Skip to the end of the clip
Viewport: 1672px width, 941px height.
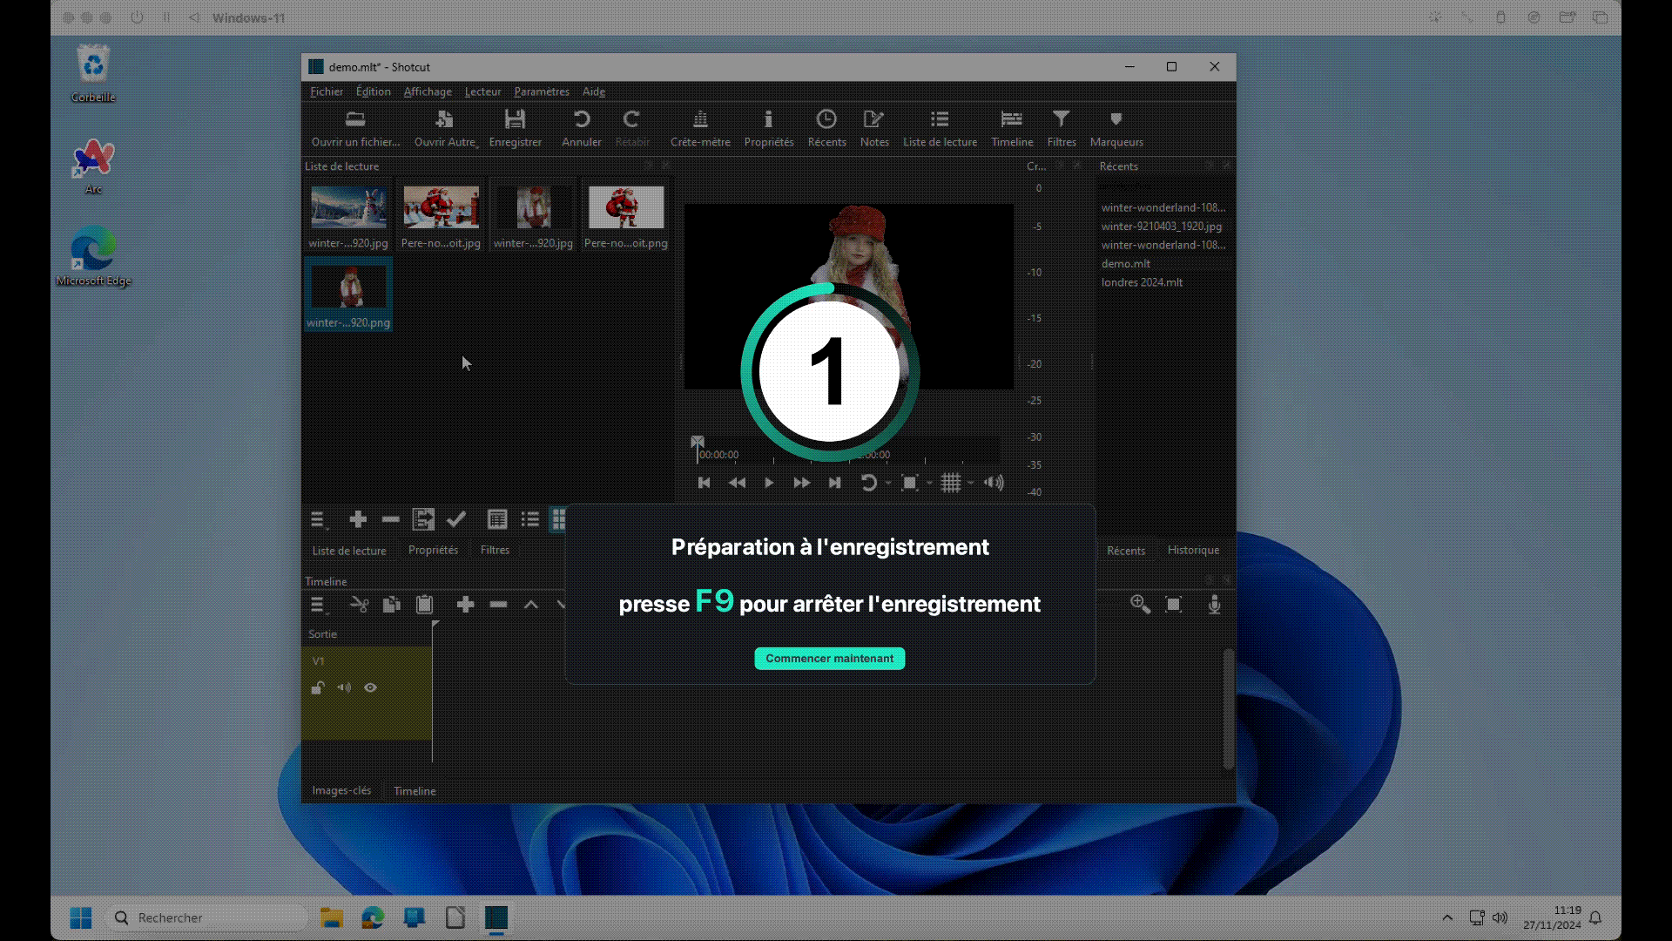[x=834, y=483]
